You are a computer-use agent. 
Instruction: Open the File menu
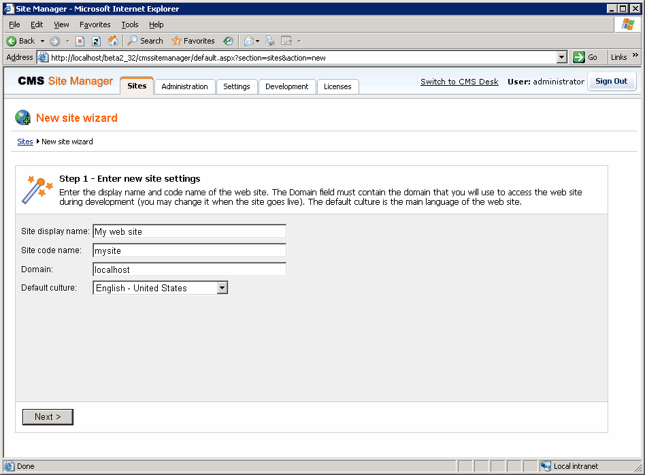(x=14, y=24)
